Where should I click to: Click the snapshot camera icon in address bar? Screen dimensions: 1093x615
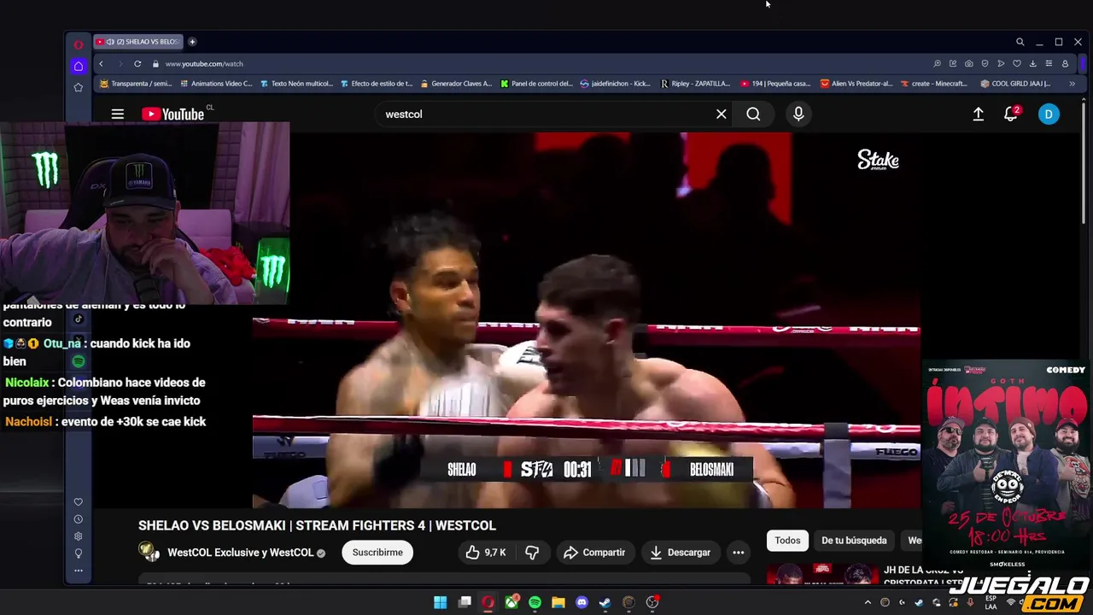(968, 64)
